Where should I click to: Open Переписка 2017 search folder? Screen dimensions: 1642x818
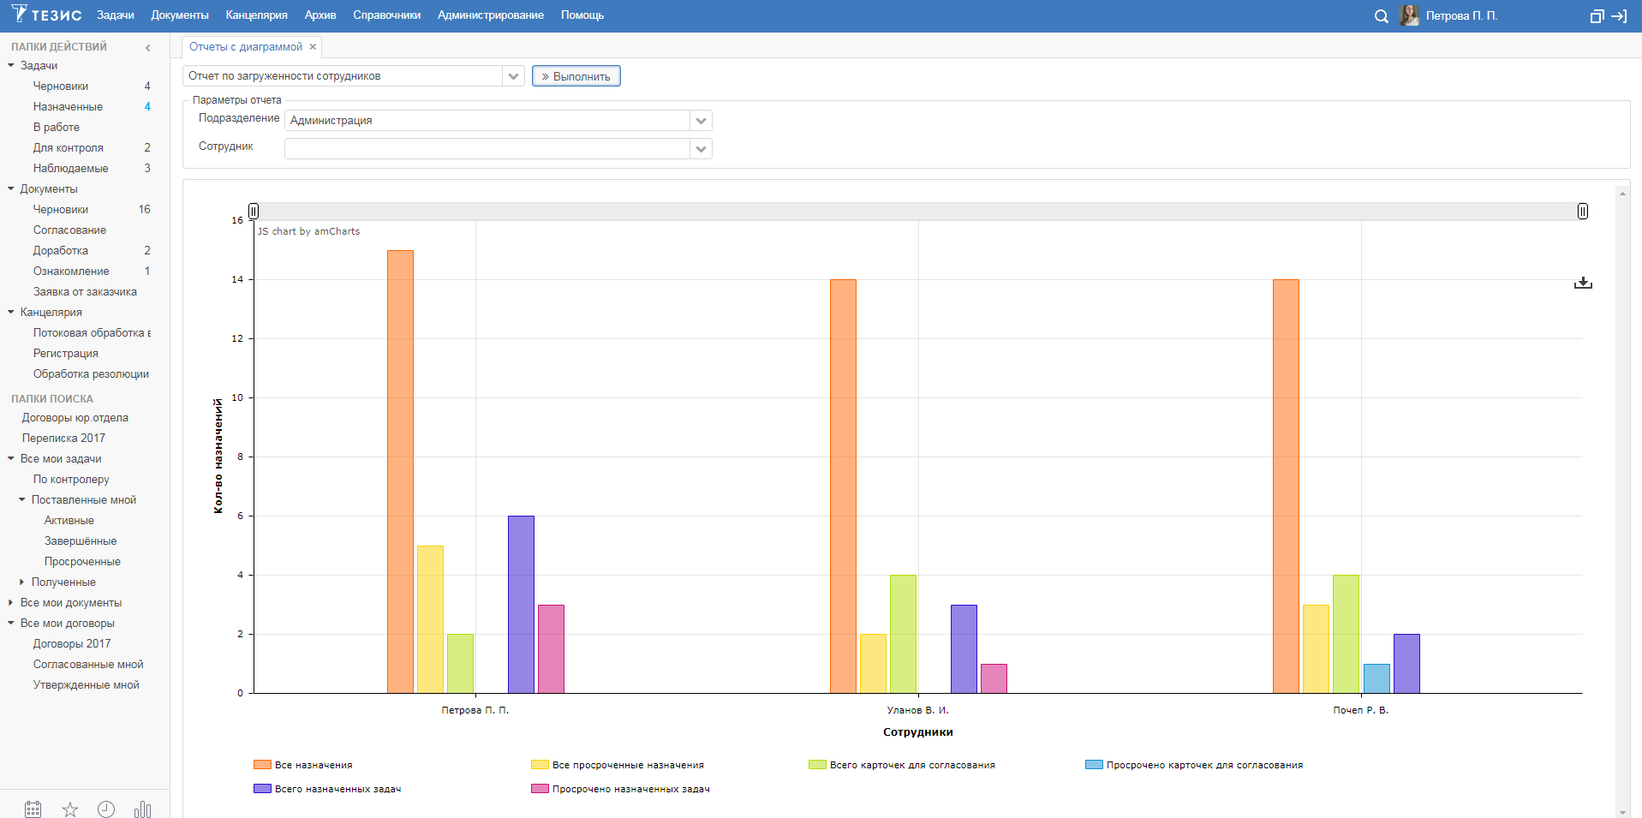click(64, 438)
